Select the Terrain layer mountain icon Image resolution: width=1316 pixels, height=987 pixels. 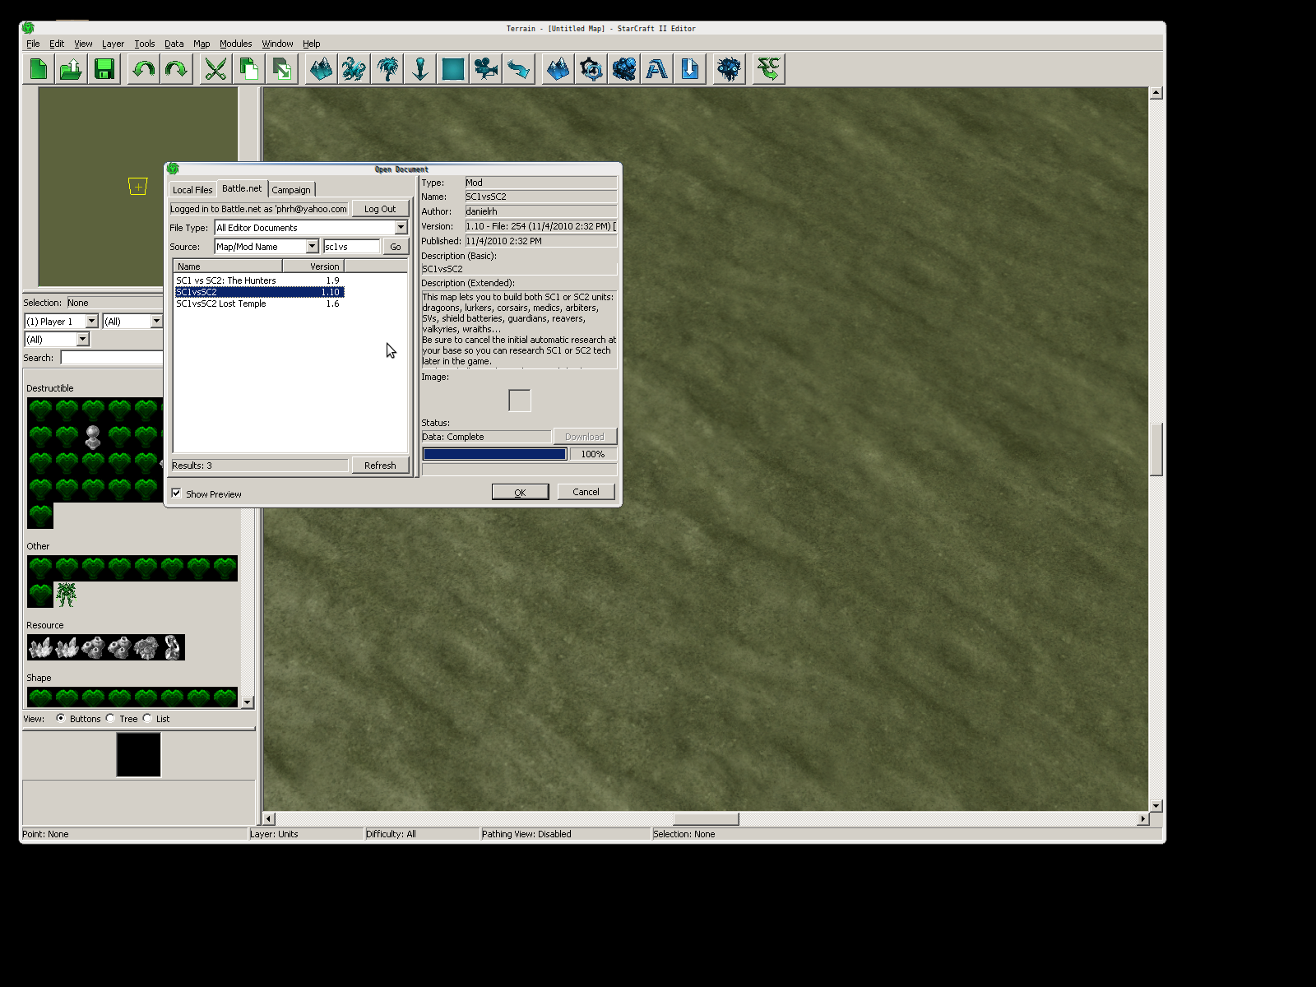coord(321,69)
